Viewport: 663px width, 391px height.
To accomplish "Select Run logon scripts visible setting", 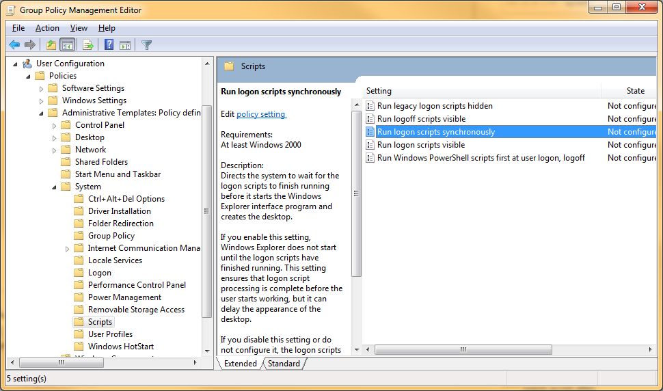I will (x=421, y=145).
